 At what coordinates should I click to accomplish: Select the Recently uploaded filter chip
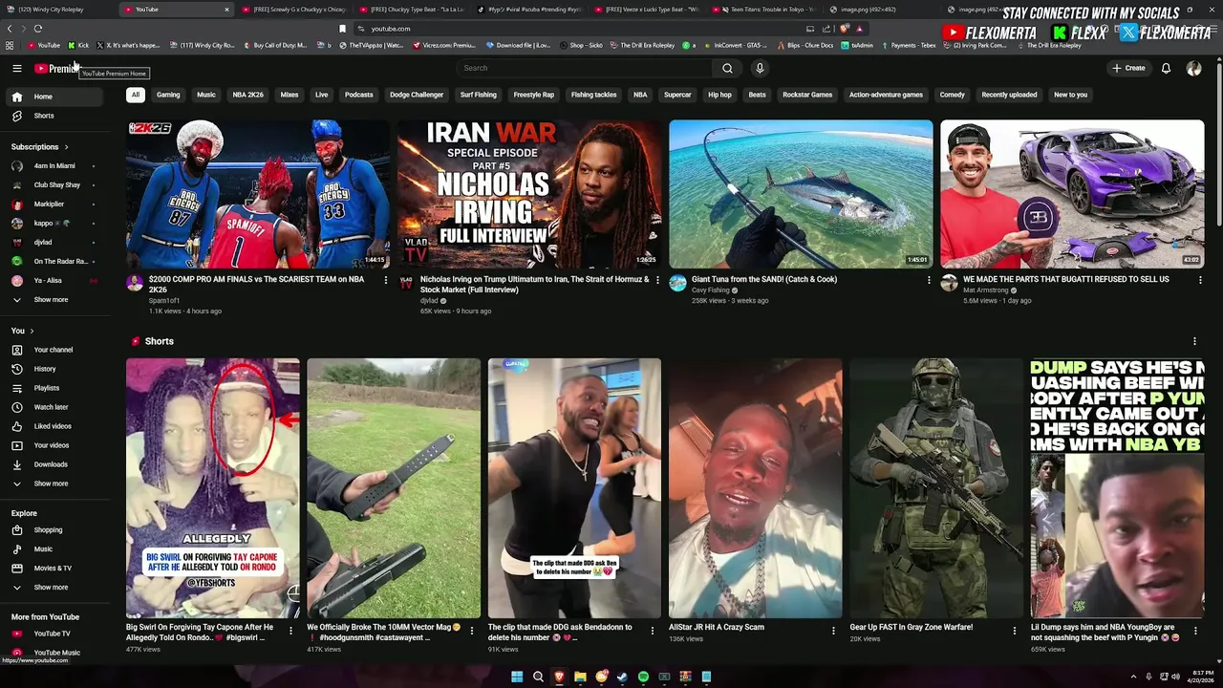(x=1009, y=95)
